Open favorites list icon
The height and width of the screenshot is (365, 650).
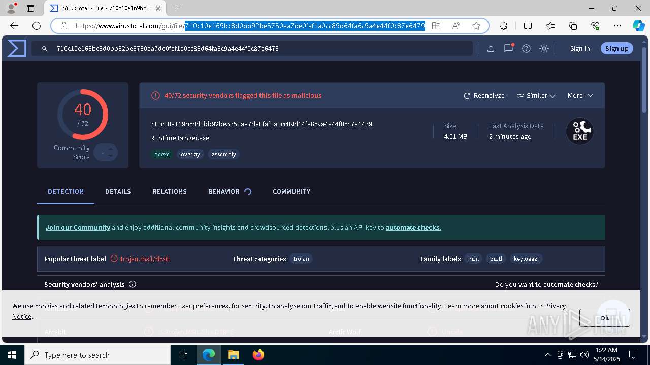[550, 26]
